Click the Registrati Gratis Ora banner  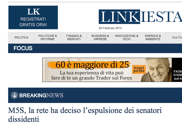click(x=33, y=18)
